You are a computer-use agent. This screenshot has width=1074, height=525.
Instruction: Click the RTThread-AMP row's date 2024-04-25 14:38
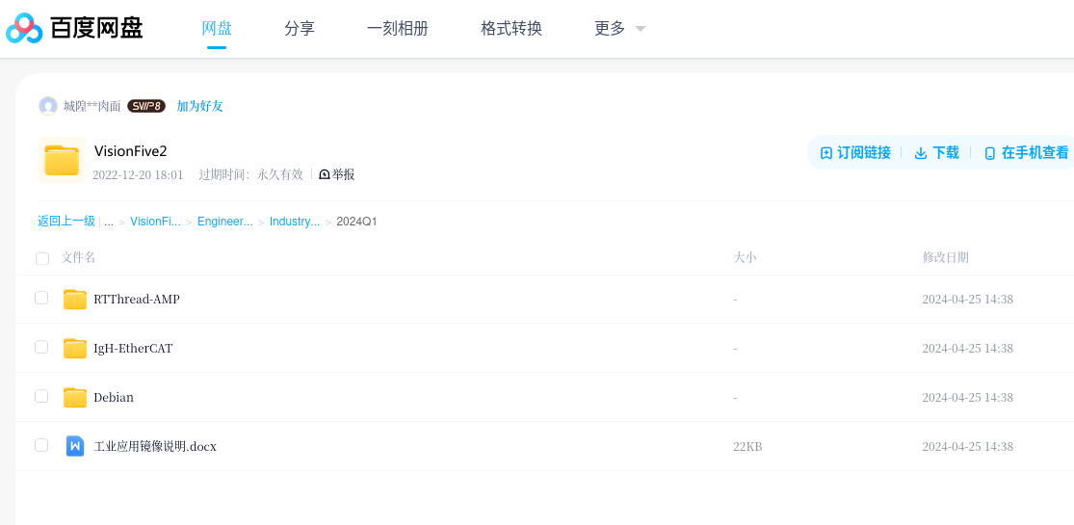(x=968, y=300)
